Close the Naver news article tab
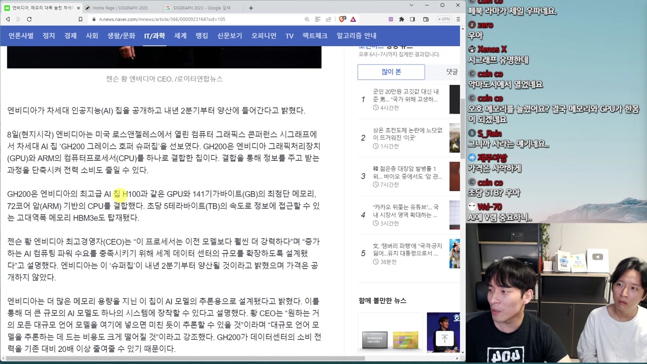This screenshot has height=364, width=647. point(78,8)
